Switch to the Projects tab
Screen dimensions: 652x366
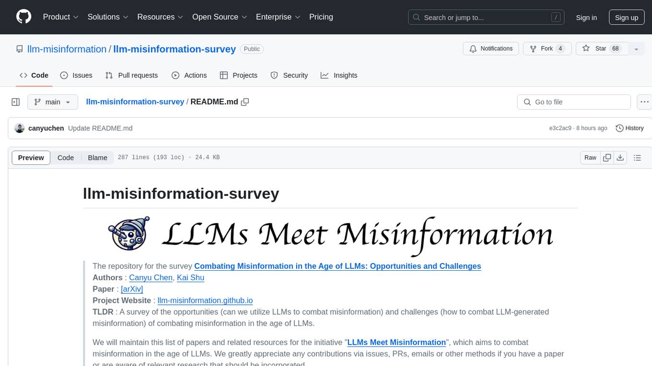239,75
